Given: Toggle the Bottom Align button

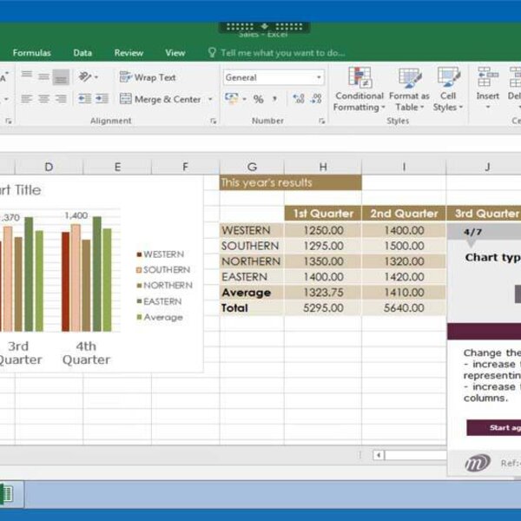Looking at the screenshot, I should pyautogui.click(x=61, y=77).
